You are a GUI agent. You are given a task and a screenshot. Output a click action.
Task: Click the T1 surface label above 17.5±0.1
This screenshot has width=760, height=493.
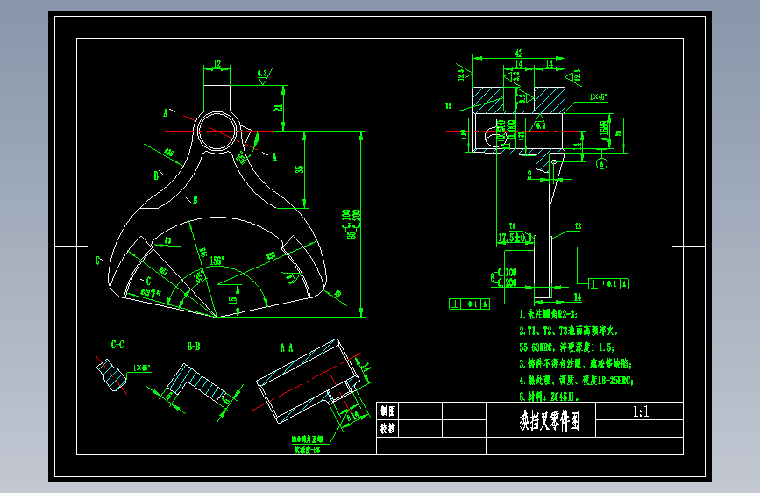click(x=512, y=226)
